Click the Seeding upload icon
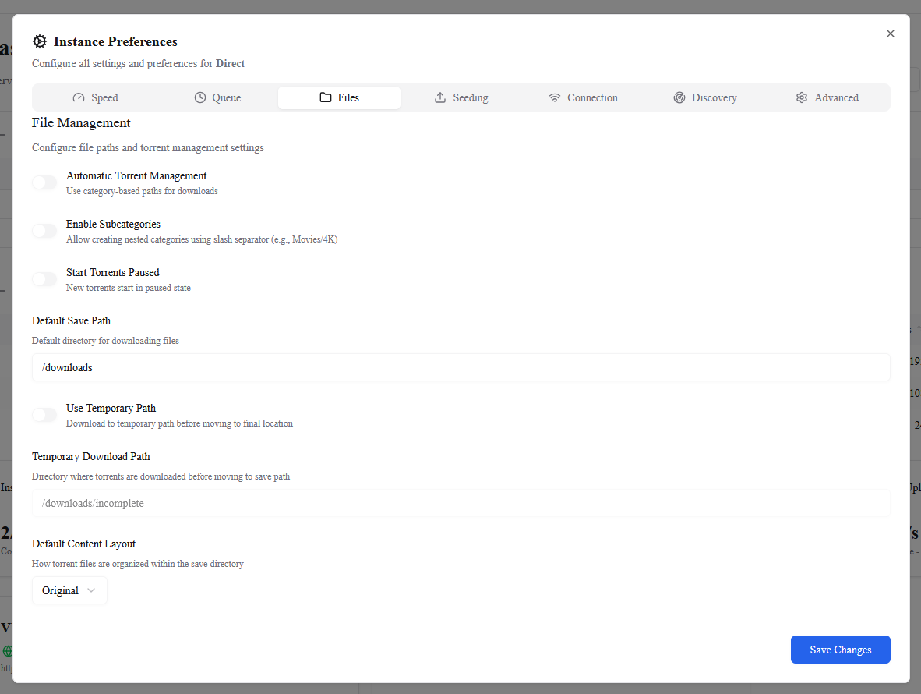The width and height of the screenshot is (921, 694). point(440,97)
